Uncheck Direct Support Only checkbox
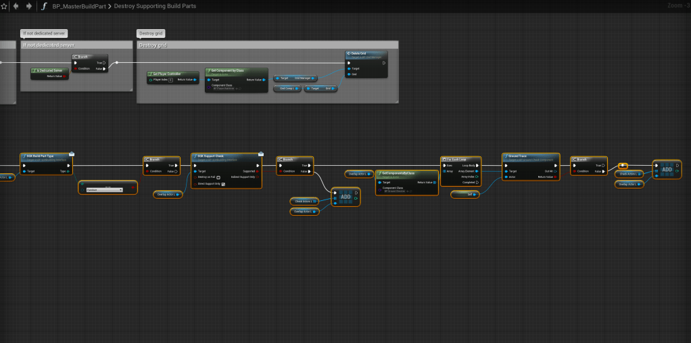This screenshot has height=343, width=691. pyautogui.click(x=223, y=183)
